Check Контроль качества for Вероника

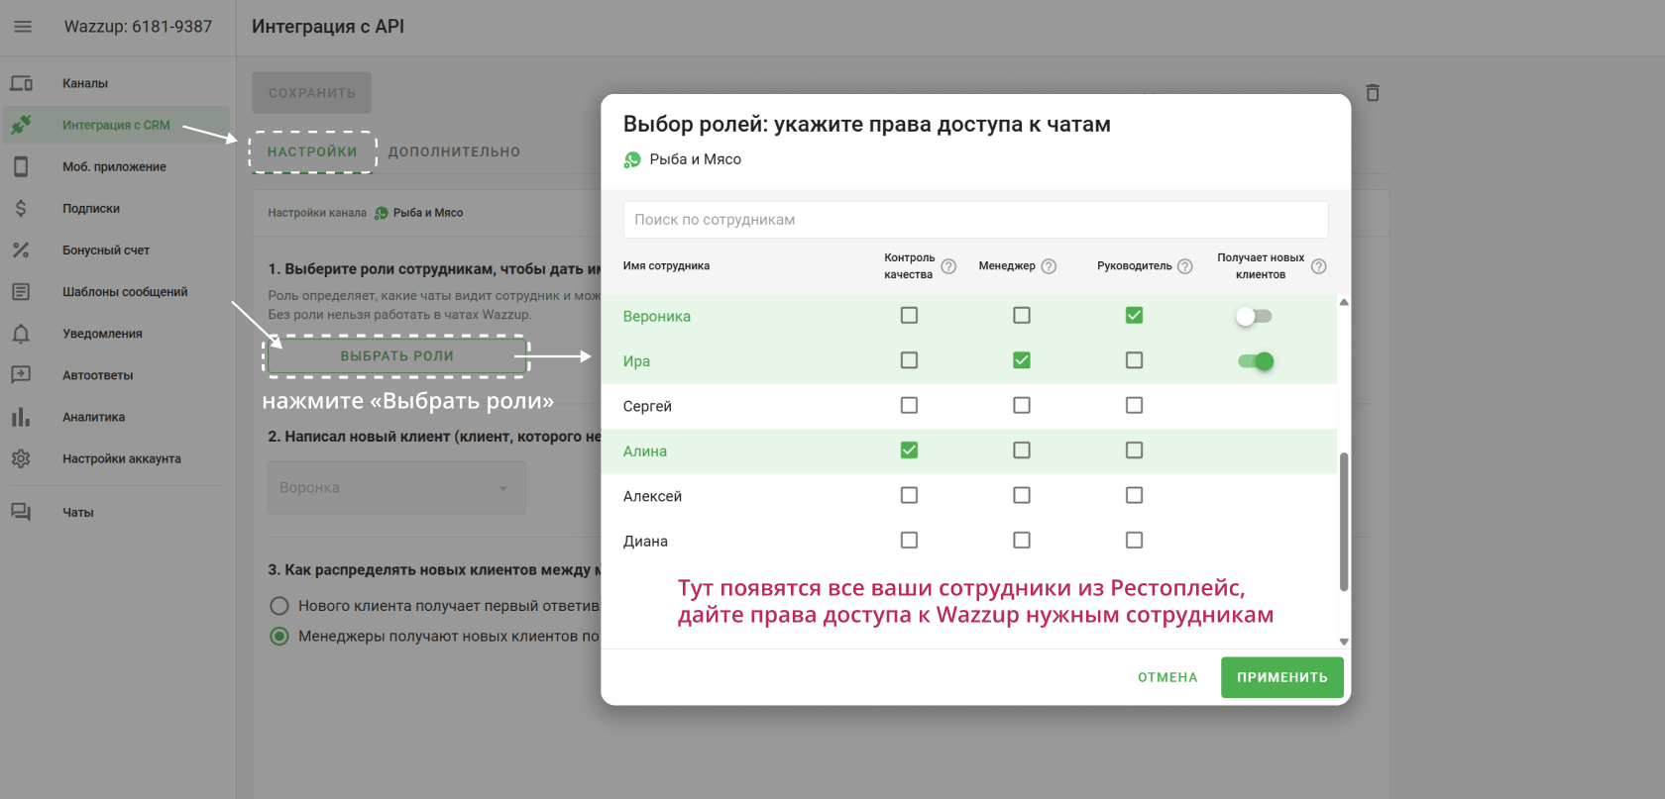click(909, 315)
